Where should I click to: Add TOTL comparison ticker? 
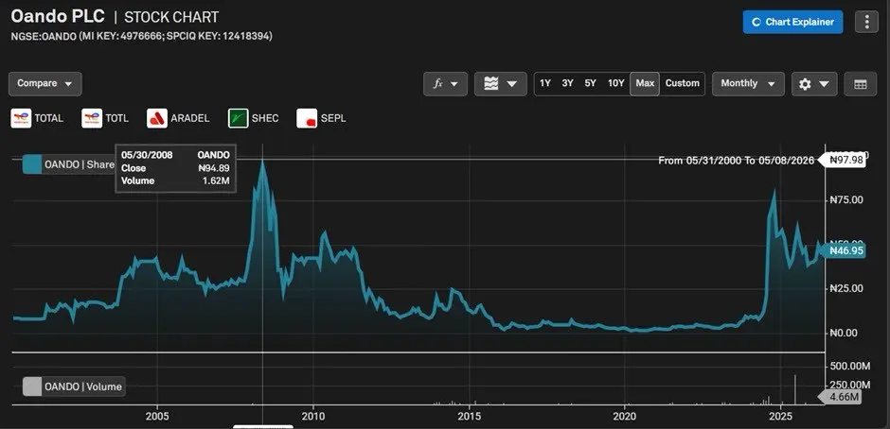tap(116, 118)
